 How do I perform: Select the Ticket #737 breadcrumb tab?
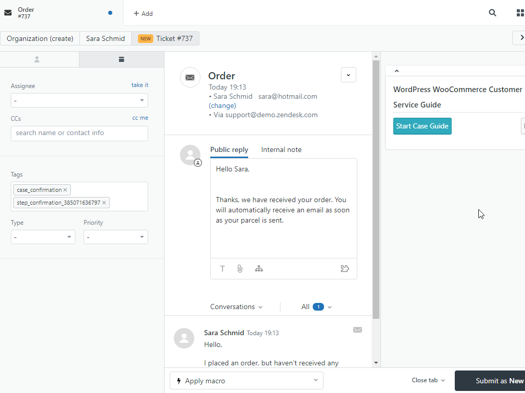[166, 38]
